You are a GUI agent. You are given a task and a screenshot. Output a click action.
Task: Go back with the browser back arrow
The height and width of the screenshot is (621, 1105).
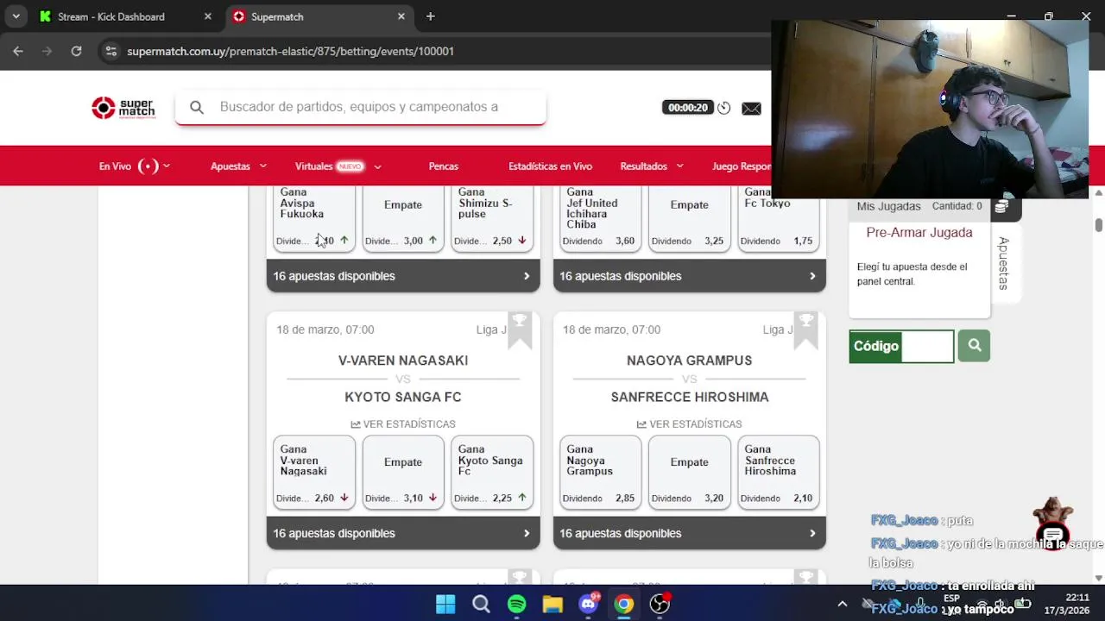click(x=18, y=51)
